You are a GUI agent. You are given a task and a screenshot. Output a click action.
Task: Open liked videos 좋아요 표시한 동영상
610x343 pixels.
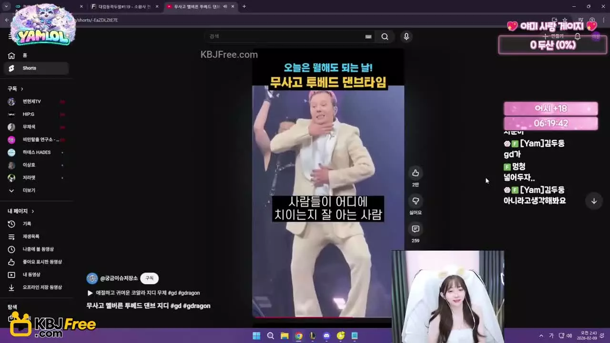(36, 262)
